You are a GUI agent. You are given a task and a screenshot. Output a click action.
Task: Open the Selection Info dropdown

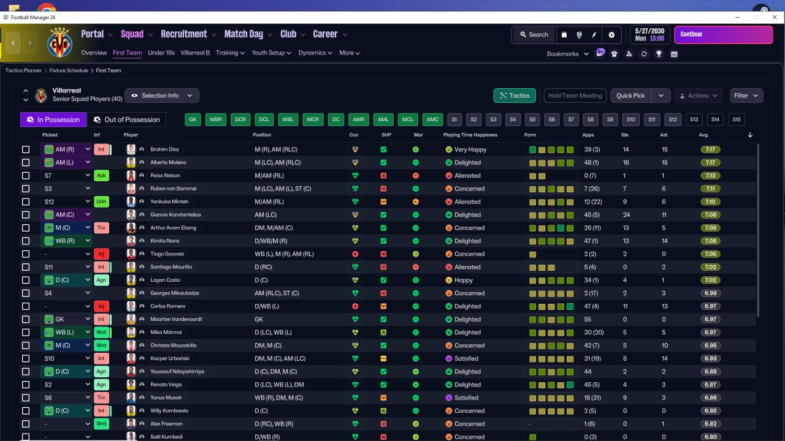(x=162, y=96)
